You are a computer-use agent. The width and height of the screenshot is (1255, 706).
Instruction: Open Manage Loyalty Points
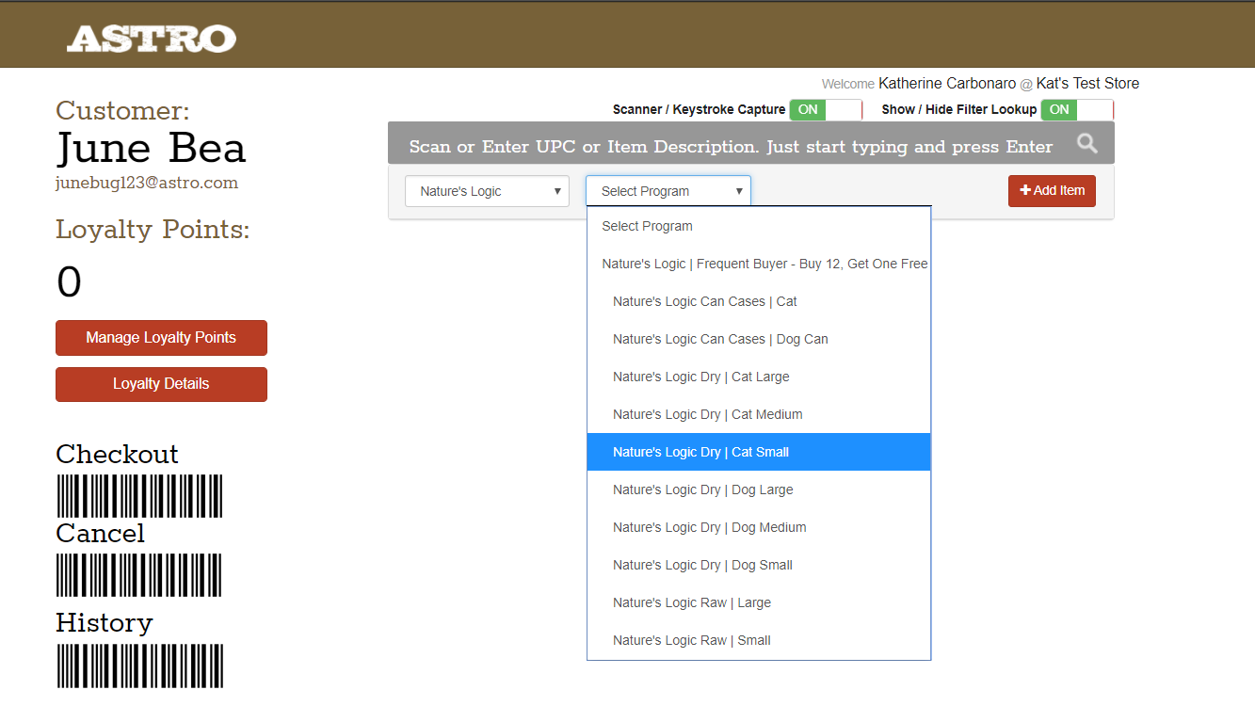pos(161,338)
